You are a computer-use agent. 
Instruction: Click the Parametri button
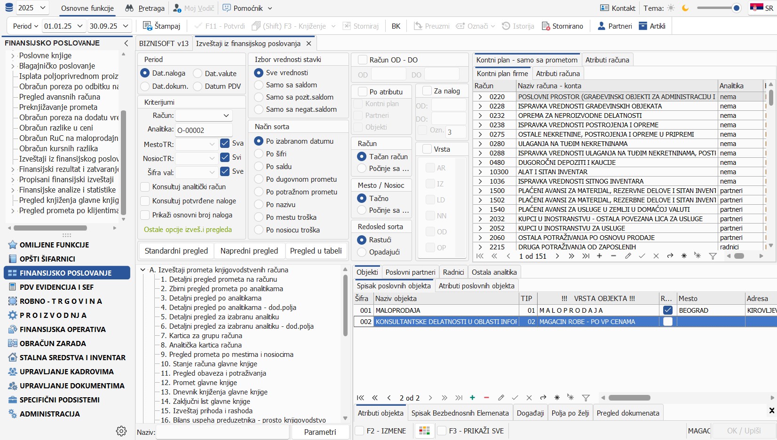pyautogui.click(x=320, y=432)
